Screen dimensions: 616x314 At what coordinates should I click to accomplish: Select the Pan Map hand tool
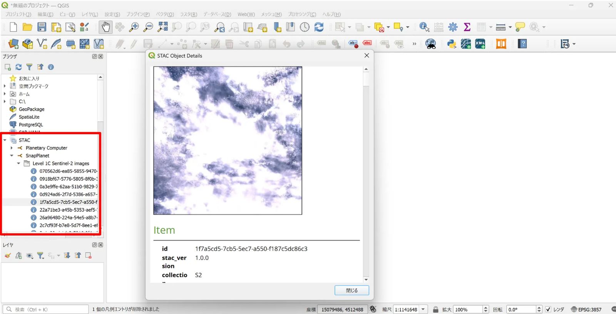coord(105,27)
